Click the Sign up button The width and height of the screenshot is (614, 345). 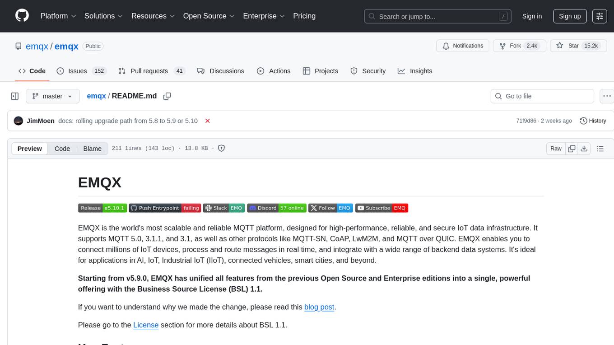point(570,16)
